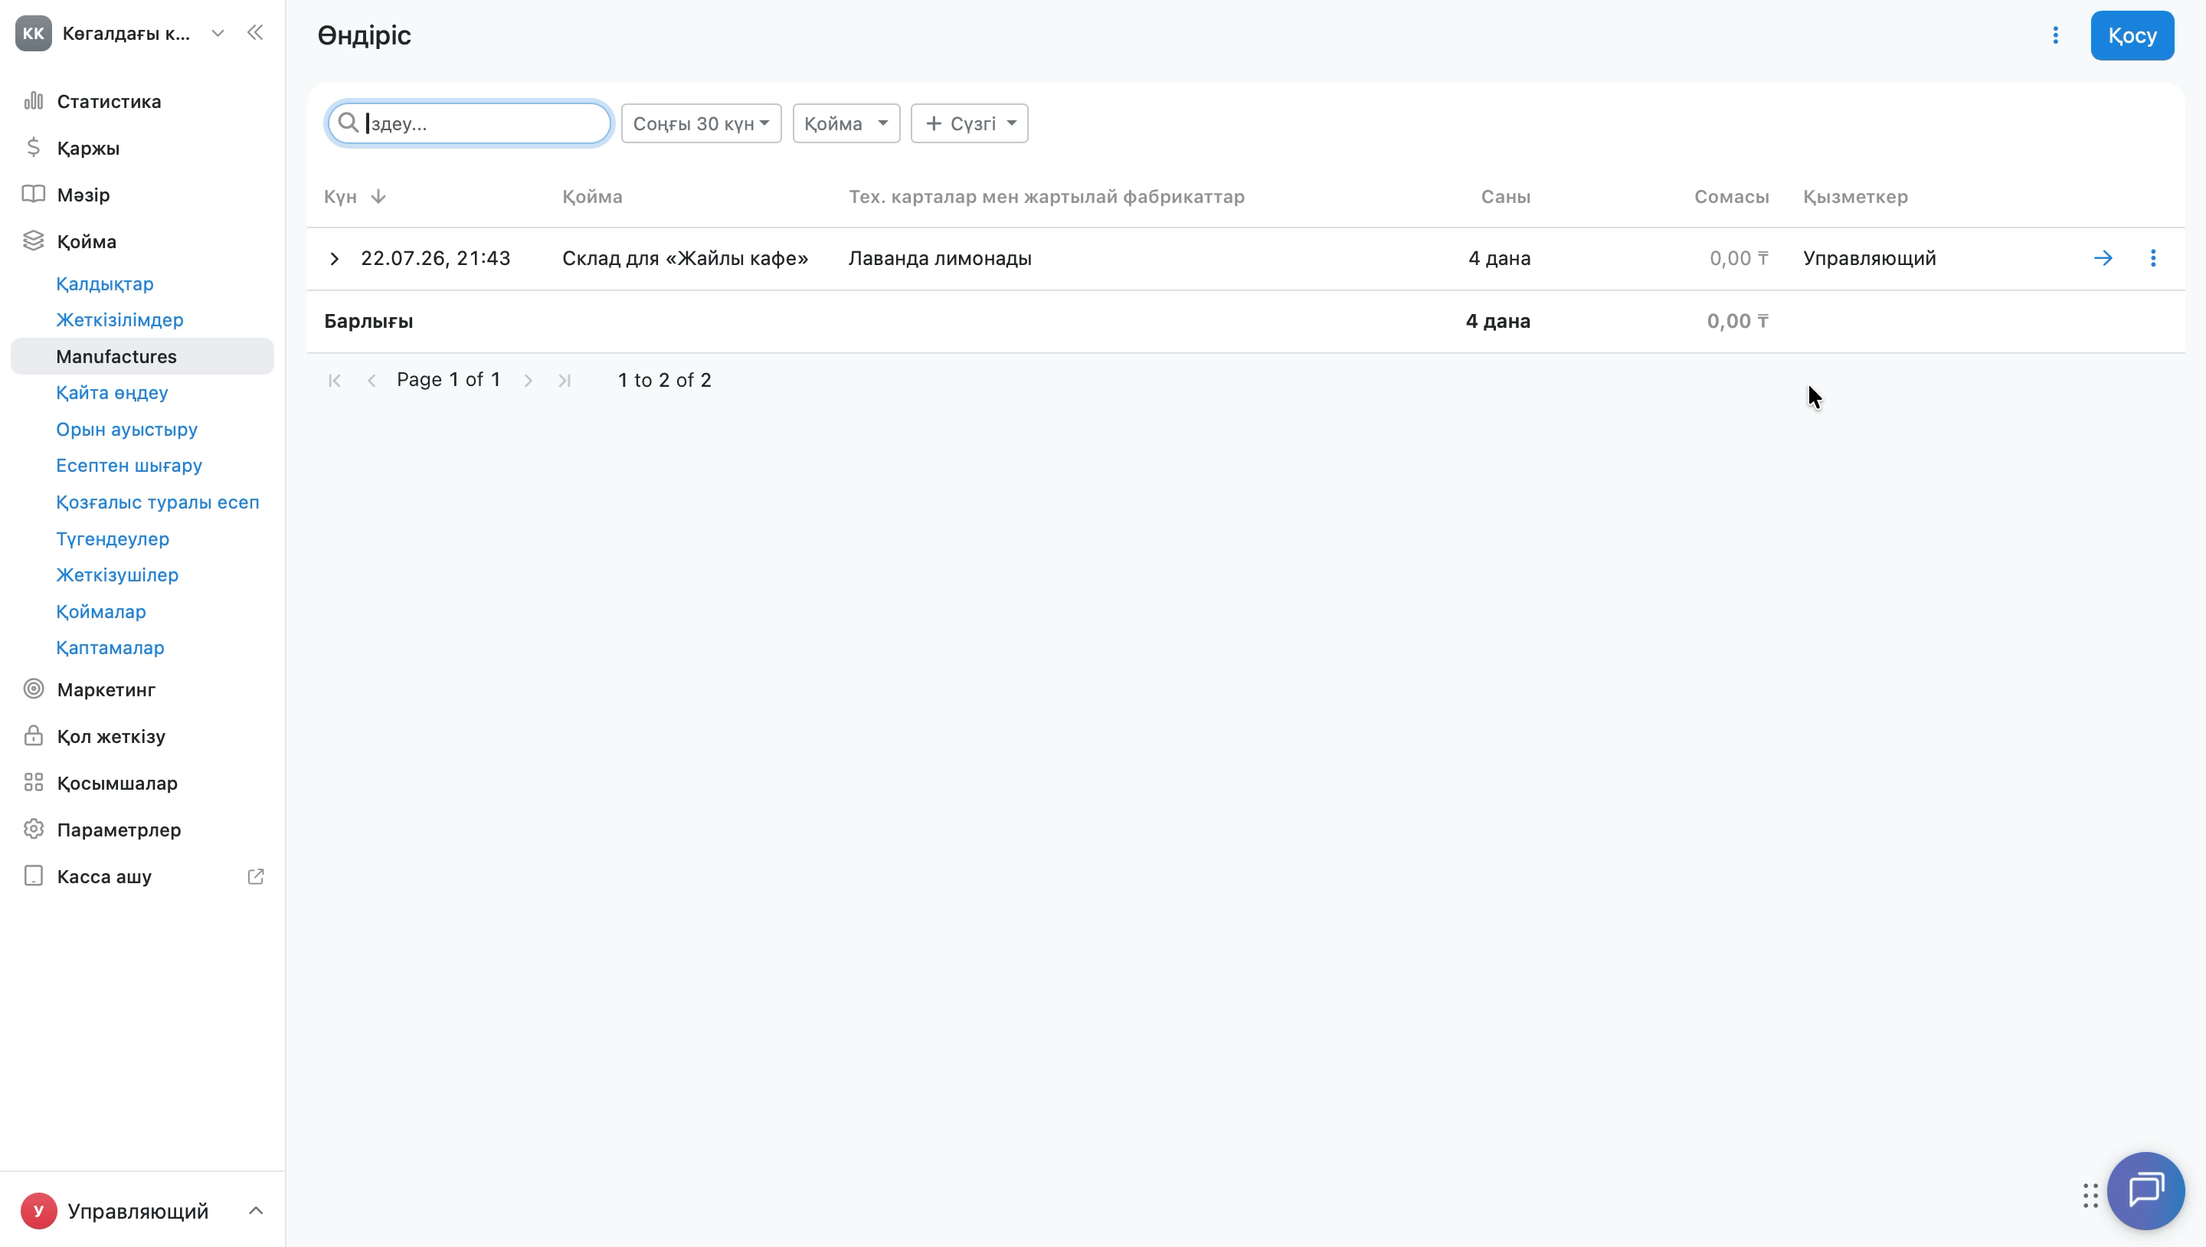
Task: Click the drag handle dots beside chat
Action: tap(2090, 1195)
